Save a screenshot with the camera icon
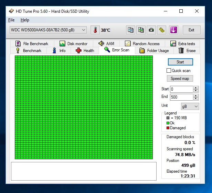 point(151,30)
